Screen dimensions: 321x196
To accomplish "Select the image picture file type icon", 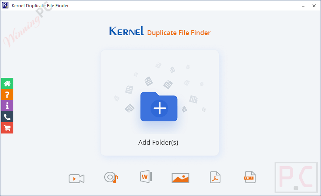I will point(180,178).
